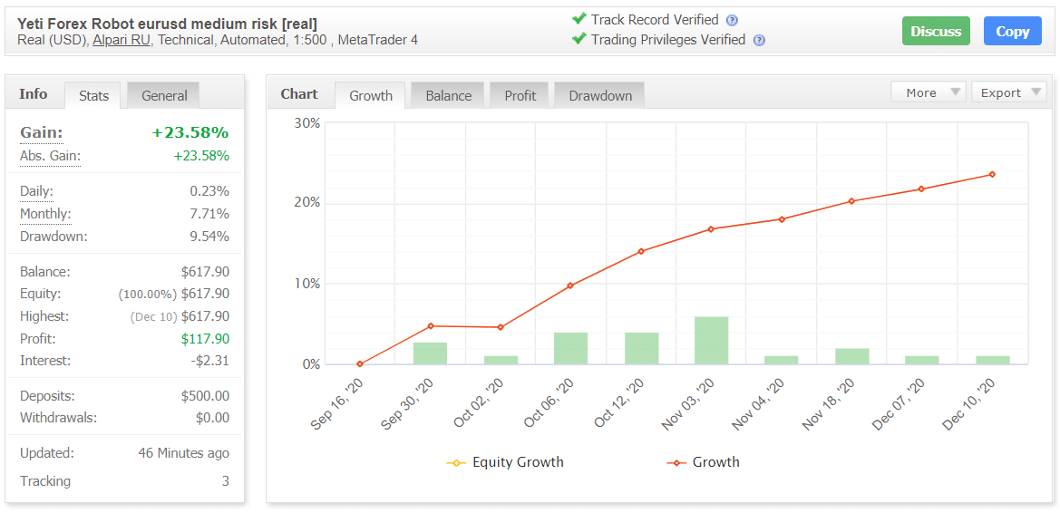Click the Sep 16 '20 growth data point
Screen dimensions: 1060x513
pyautogui.click(x=360, y=364)
